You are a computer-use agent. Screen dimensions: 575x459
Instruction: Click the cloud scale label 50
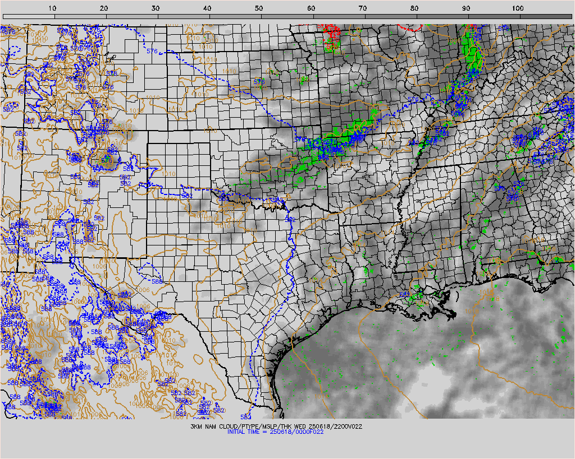(x=259, y=8)
